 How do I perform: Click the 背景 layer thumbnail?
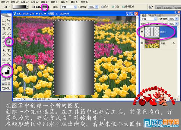pyautogui.click(x=152, y=44)
